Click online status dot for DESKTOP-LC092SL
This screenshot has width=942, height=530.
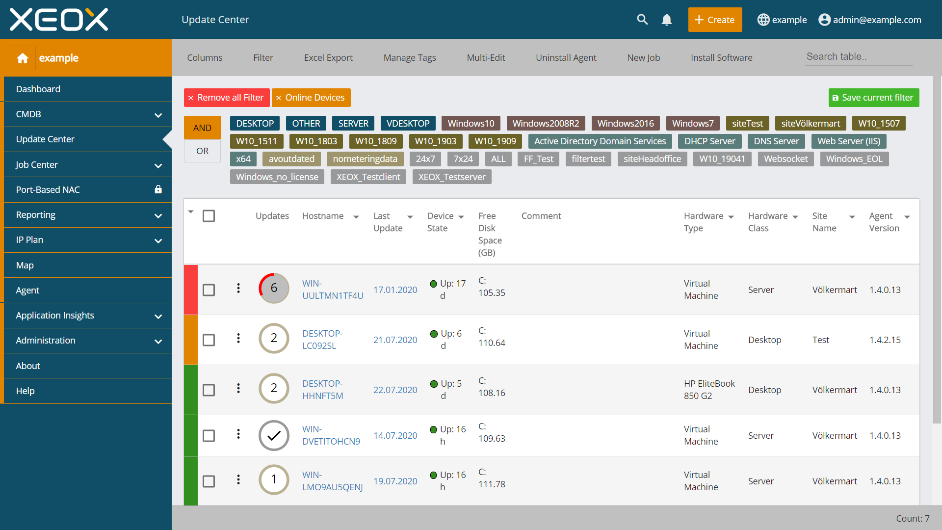coord(434,334)
